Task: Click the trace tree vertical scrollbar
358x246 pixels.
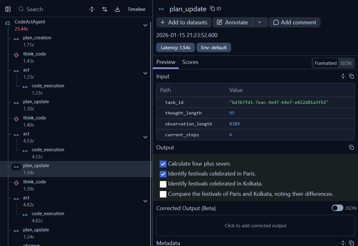Action: coord(151,133)
